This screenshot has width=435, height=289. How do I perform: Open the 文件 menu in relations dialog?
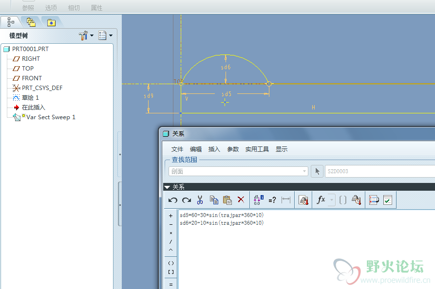[177, 149]
